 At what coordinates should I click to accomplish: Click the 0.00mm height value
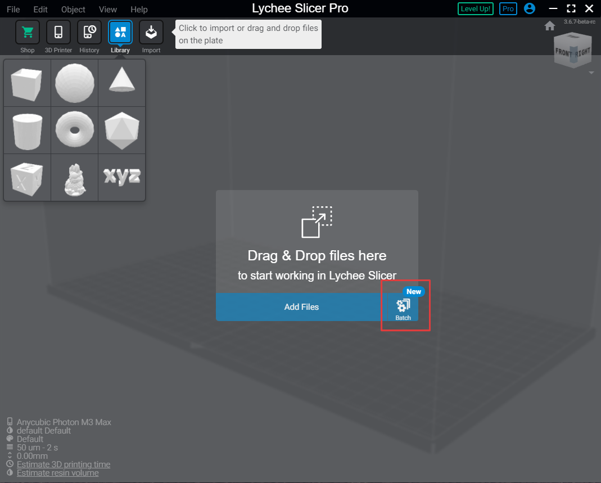point(32,456)
